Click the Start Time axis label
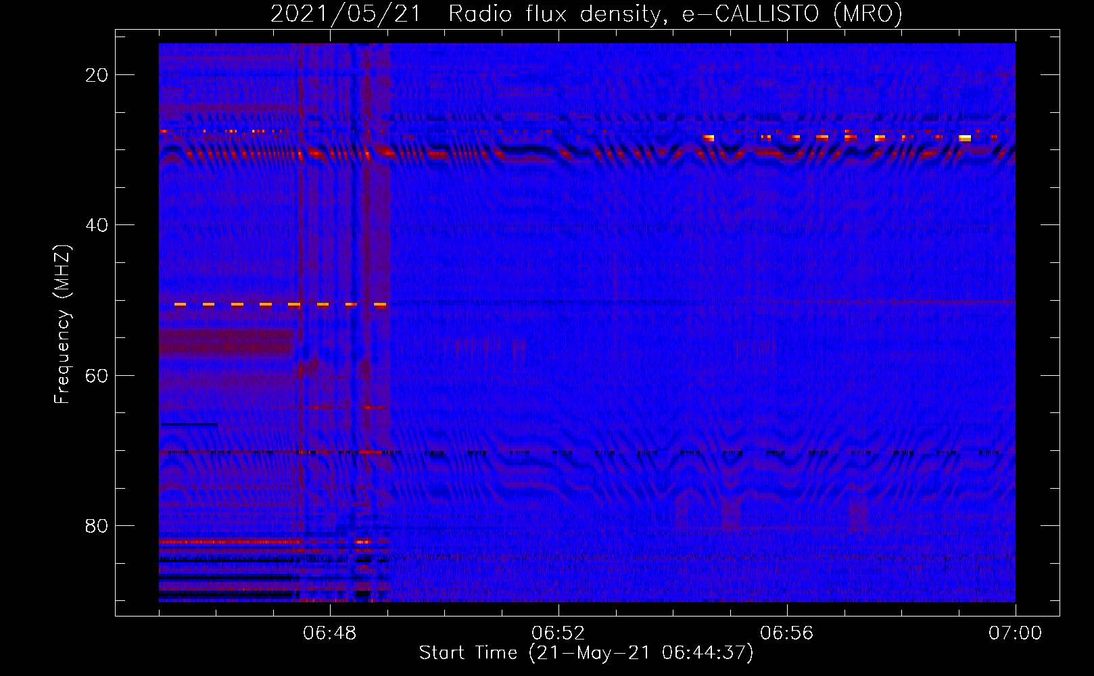The height and width of the screenshot is (676, 1094). (x=586, y=653)
